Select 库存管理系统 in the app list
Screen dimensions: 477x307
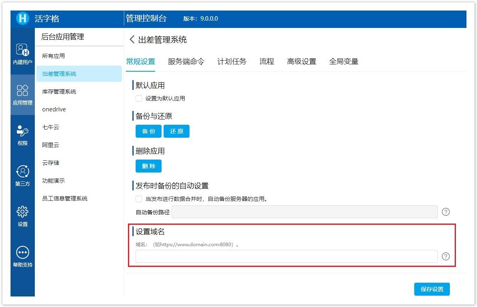[59, 92]
